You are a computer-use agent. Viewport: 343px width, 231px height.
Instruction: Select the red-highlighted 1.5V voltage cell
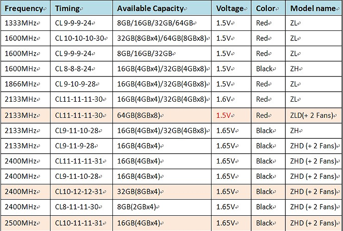point(224,115)
